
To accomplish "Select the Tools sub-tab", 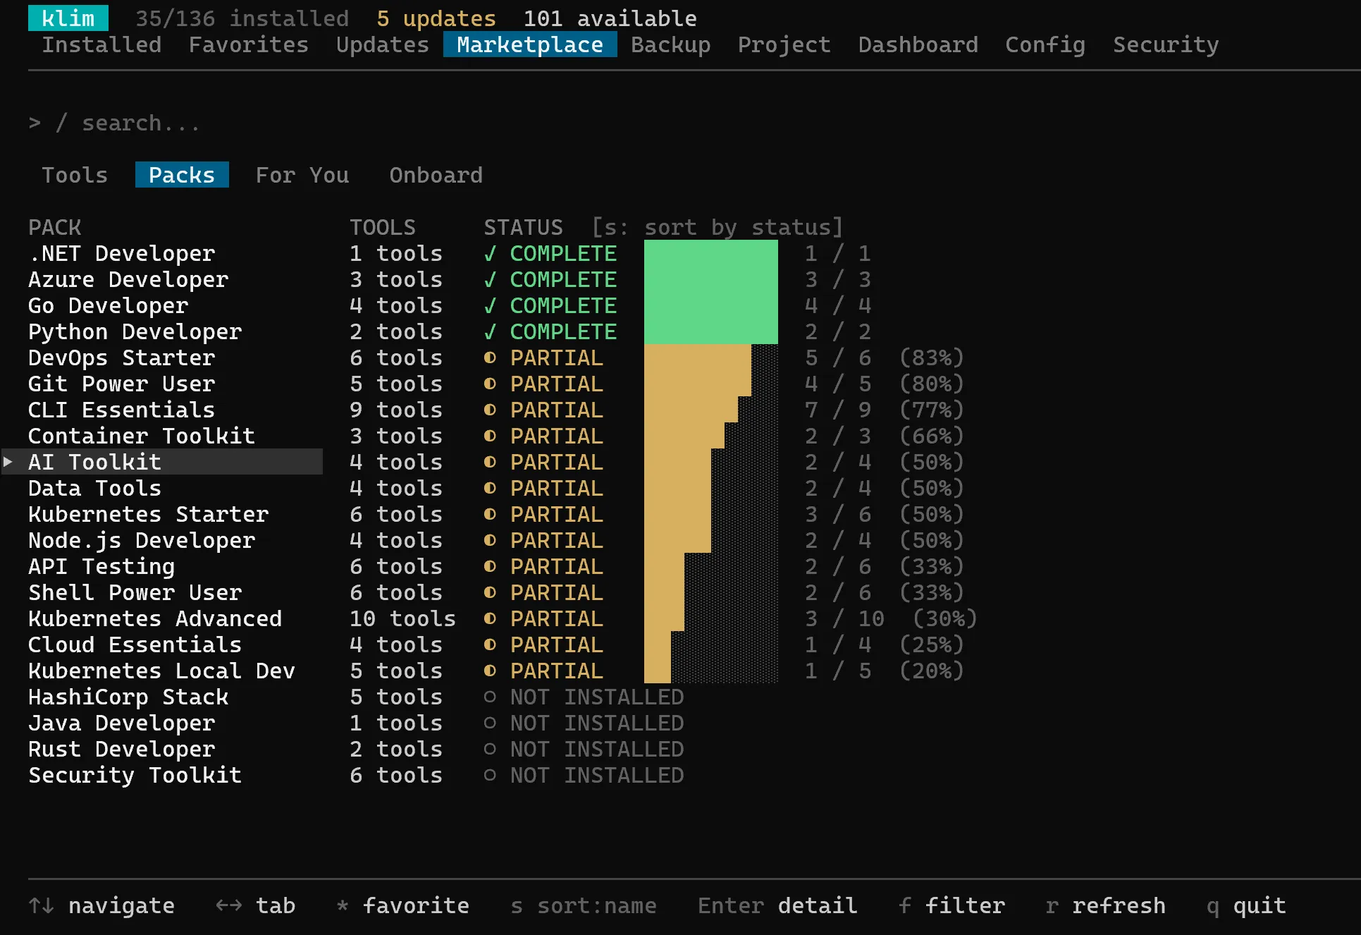I will tap(75, 175).
